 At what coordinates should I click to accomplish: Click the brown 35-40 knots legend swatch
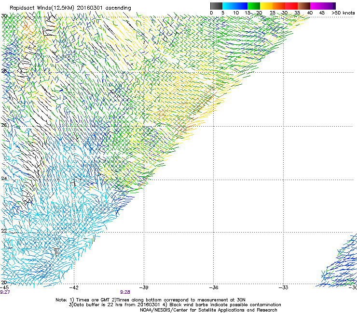pyautogui.click(x=304, y=6)
